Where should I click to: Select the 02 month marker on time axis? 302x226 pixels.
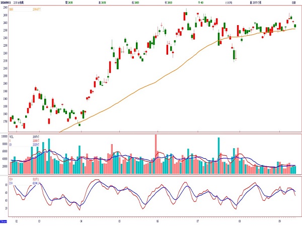17,221
